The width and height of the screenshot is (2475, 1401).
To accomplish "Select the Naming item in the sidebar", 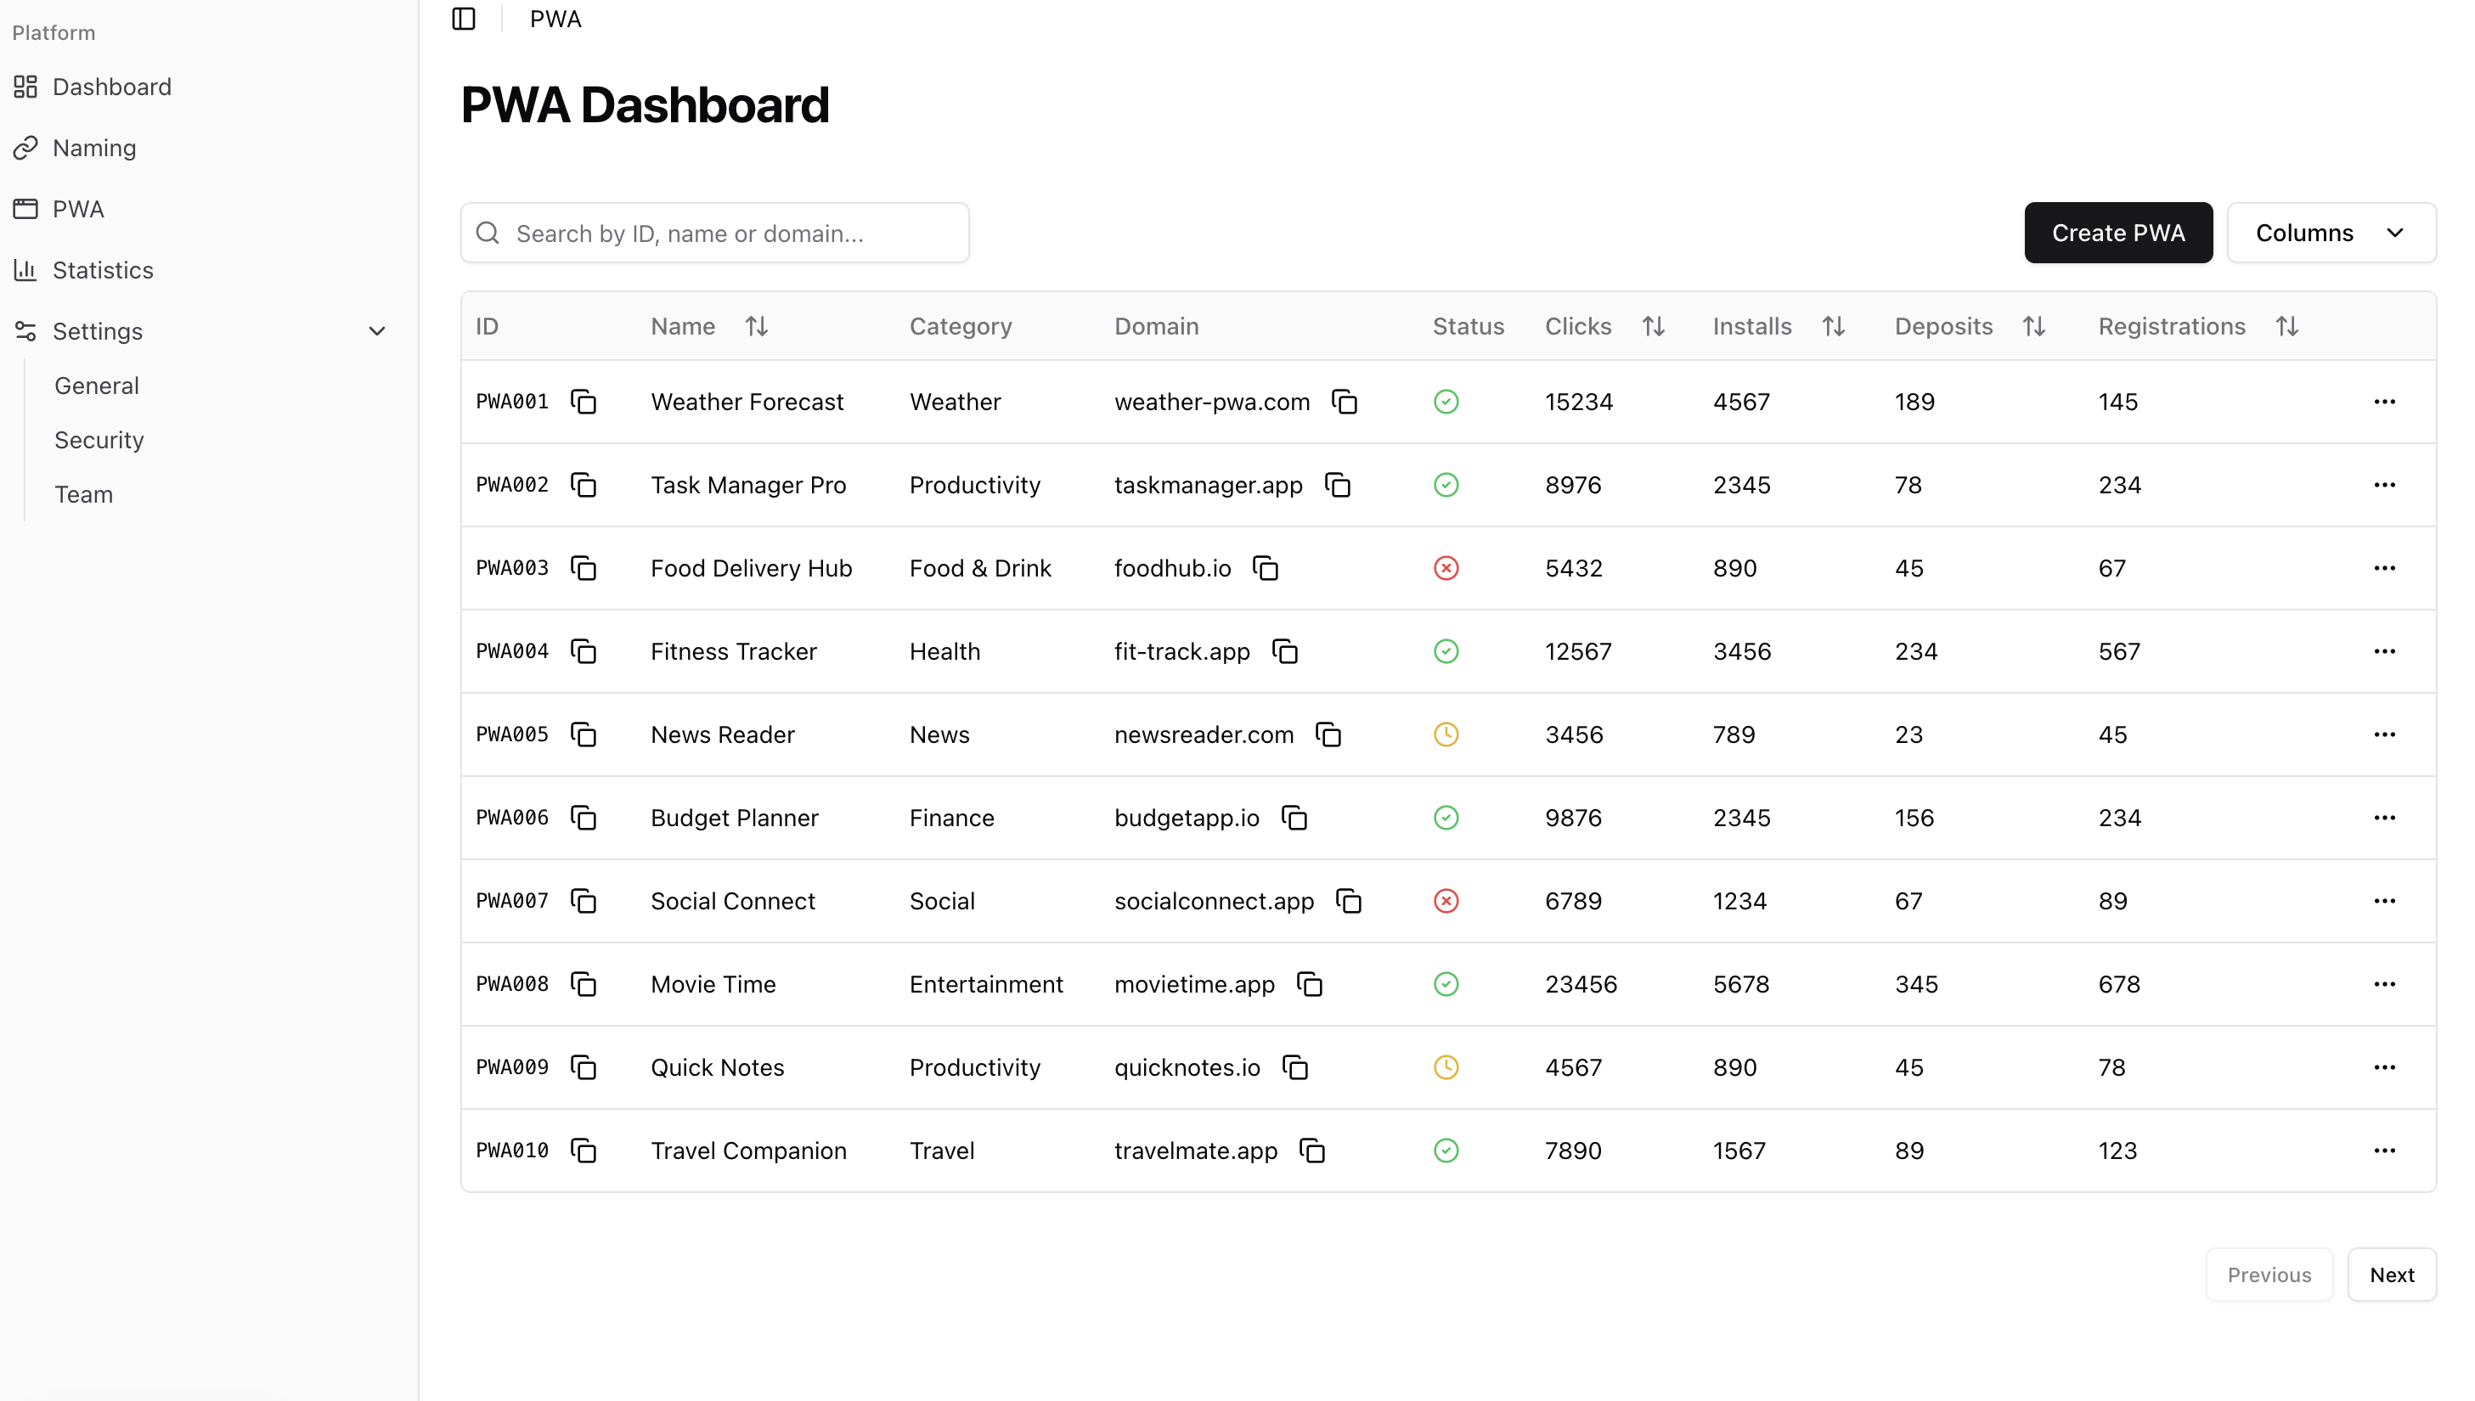I will (94, 147).
